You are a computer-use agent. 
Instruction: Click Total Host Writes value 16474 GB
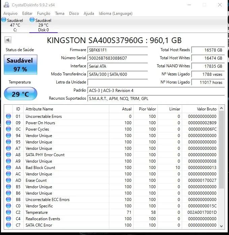(208, 58)
